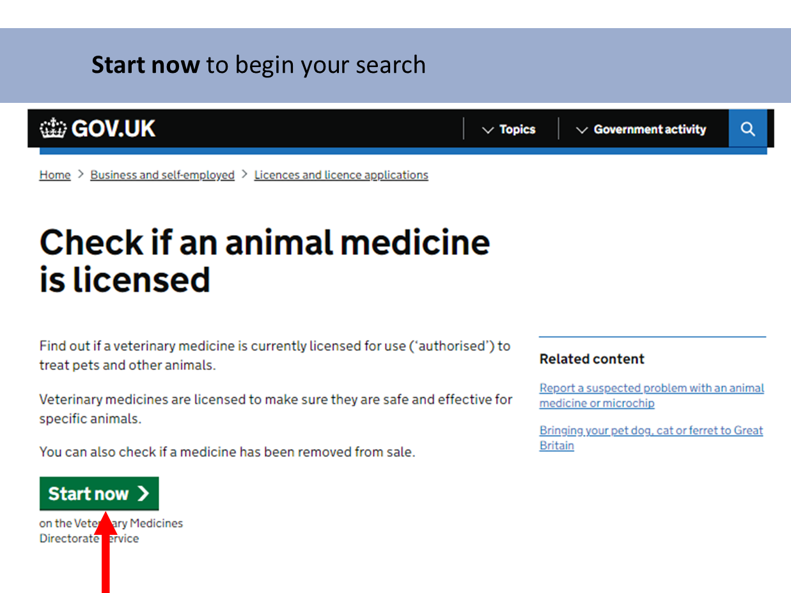Viewport: 791px width, 593px height.
Task: Click the GOV.UK wordmark text
Action: 113,129
